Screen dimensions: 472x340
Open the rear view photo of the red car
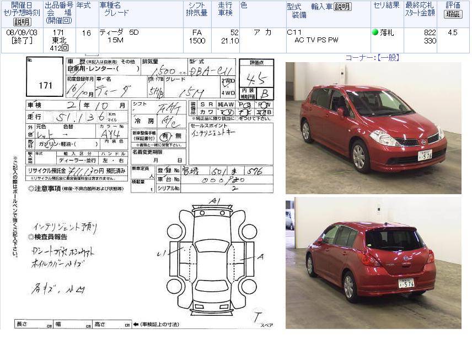[373, 263]
